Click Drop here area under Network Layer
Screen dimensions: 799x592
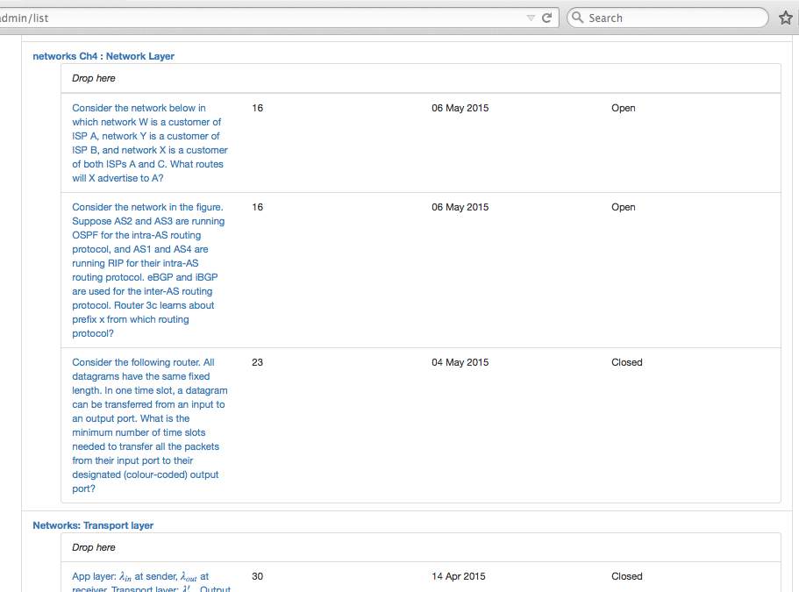(420, 78)
